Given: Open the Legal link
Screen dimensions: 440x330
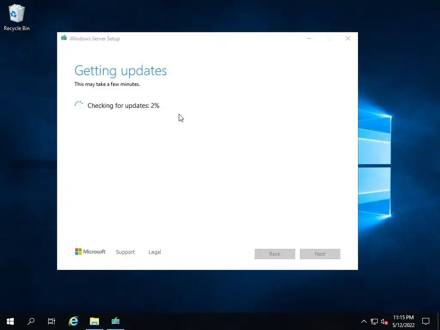Looking at the screenshot, I should (155, 252).
